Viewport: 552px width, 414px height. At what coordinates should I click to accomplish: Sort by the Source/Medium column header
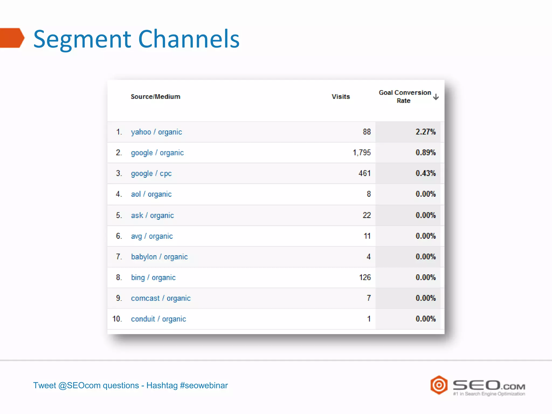click(x=156, y=96)
